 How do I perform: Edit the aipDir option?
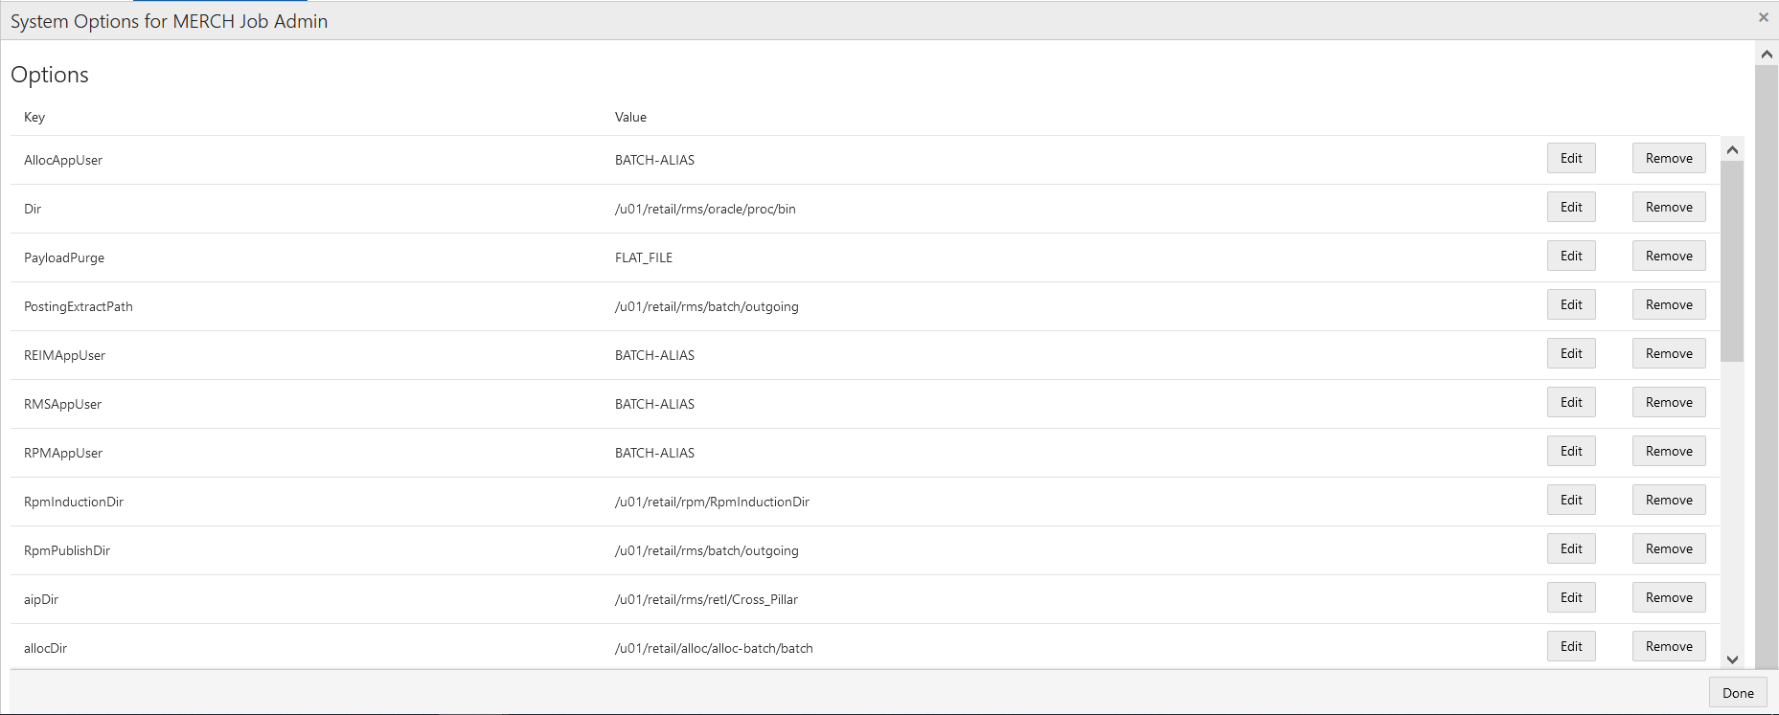(1571, 597)
